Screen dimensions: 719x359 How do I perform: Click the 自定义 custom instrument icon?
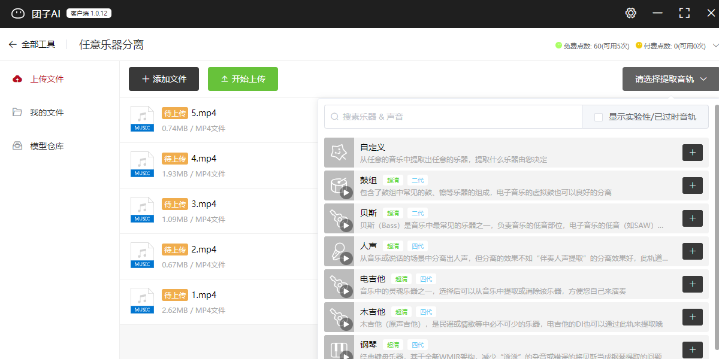click(x=339, y=153)
